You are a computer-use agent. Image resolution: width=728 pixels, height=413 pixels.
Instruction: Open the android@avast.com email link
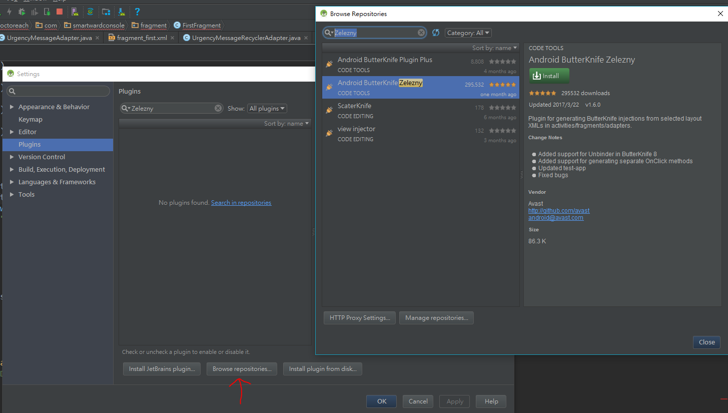[x=556, y=218]
